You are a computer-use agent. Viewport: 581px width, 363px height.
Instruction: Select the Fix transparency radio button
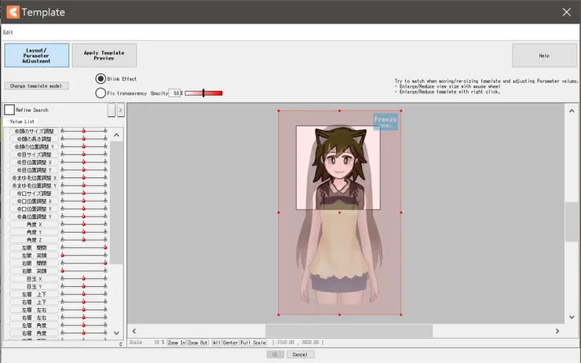point(100,93)
